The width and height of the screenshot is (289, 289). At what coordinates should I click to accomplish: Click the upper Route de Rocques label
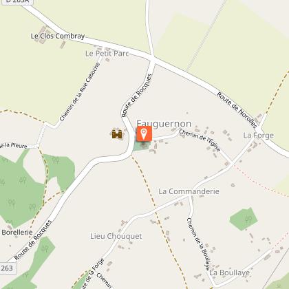coord(137,96)
